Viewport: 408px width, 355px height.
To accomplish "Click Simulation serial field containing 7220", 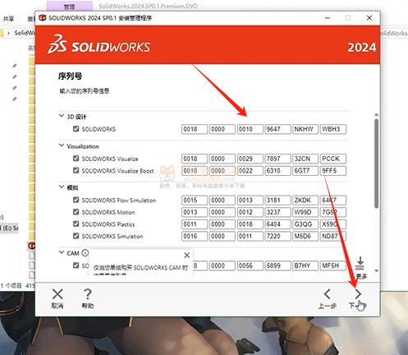I will 277,236.
